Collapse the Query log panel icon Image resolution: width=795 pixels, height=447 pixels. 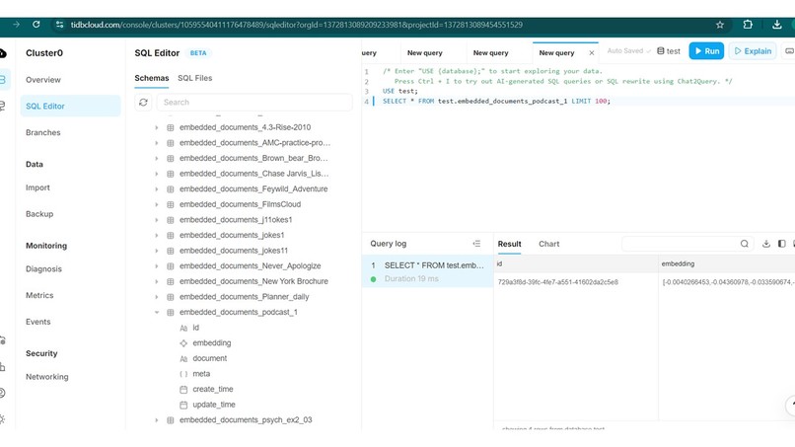(476, 244)
